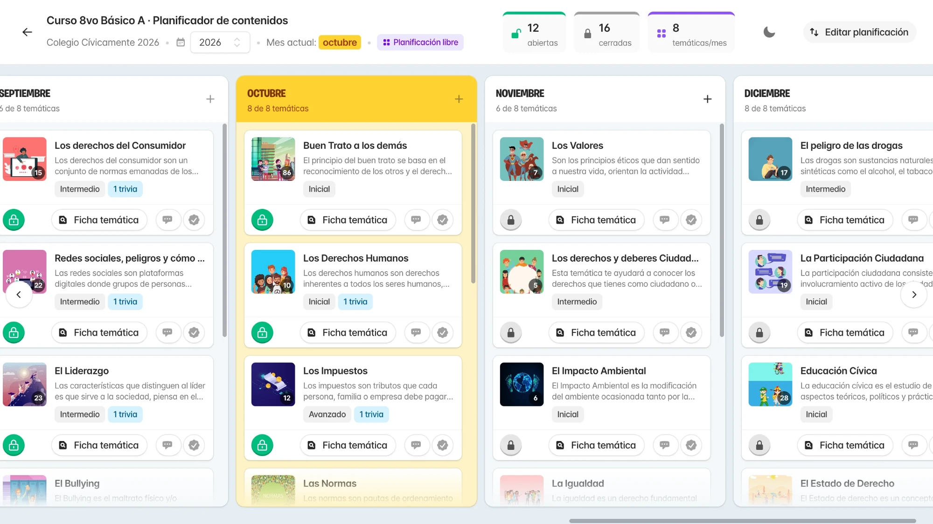This screenshot has height=524, width=933.
Task: Show next months with right chevron
Action: click(x=914, y=295)
